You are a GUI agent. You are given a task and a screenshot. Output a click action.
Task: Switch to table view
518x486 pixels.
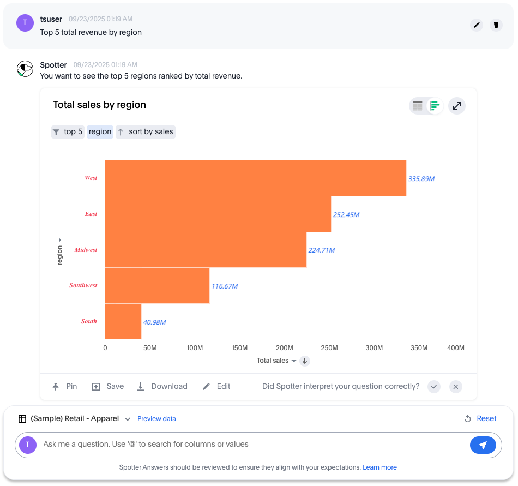pos(418,106)
